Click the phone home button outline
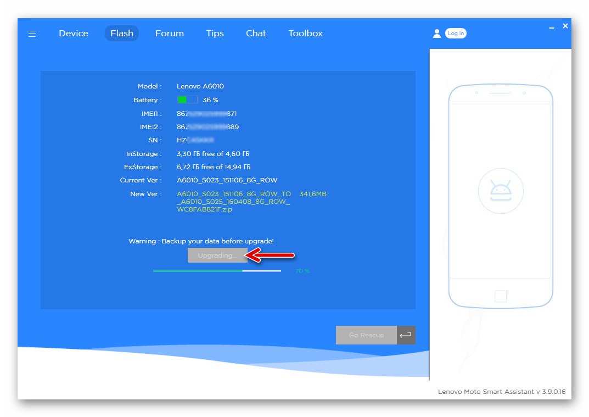The width and height of the screenshot is (589, 417). tap(501, 296)
